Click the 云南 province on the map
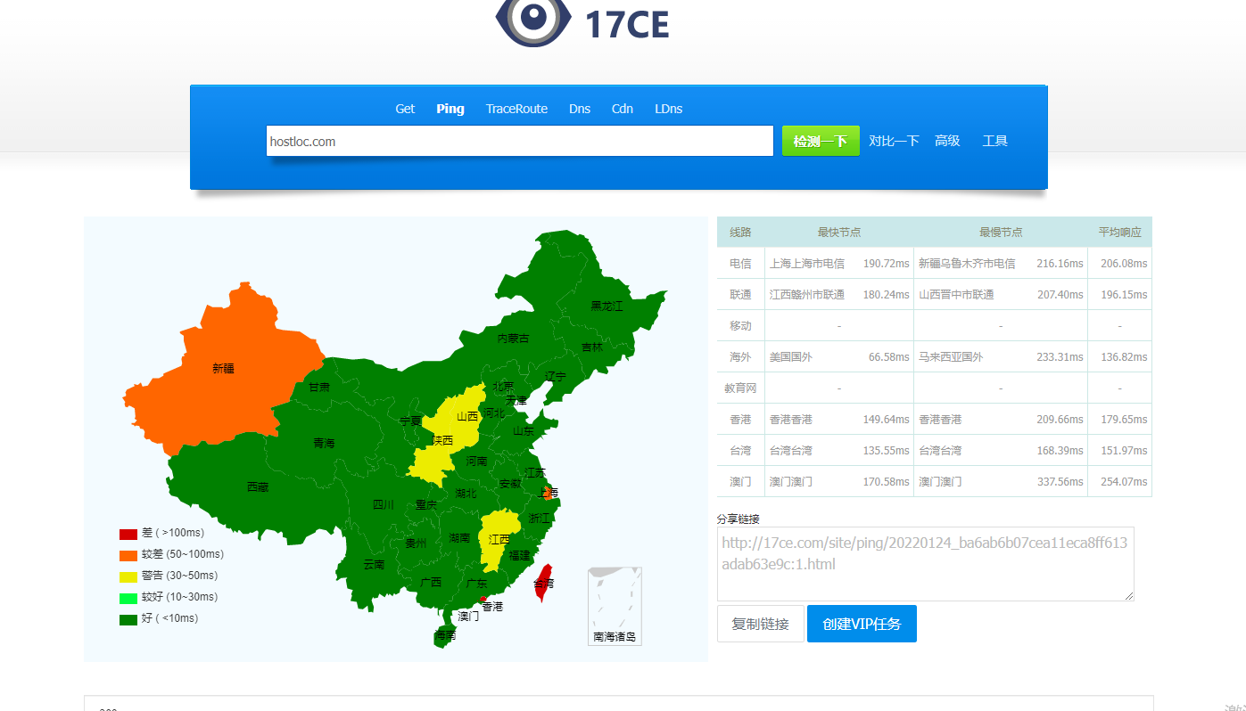The height and width of the screenshot is (711, 1246). pyautogui.click(x=373, y=564)
